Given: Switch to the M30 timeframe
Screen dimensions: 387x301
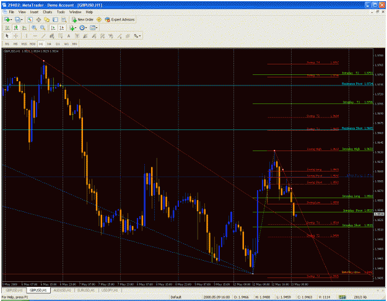Looking at the screenshot, I should pos(32,44).
